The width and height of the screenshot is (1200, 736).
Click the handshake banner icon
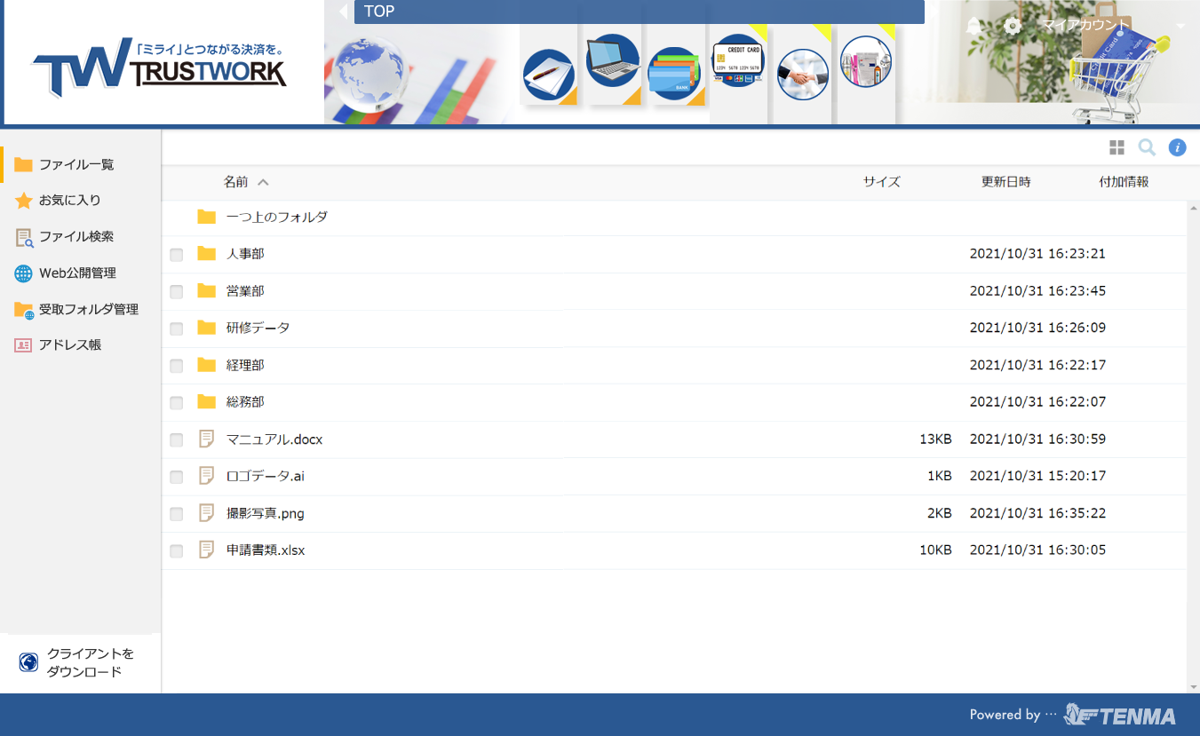(x=802, y=75)
